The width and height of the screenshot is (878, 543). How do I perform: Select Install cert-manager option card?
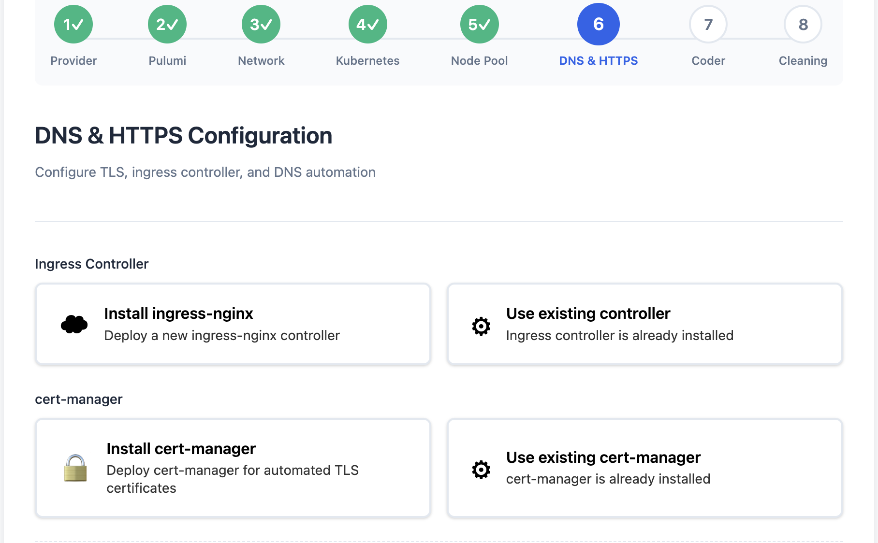(x=233, y=468)
